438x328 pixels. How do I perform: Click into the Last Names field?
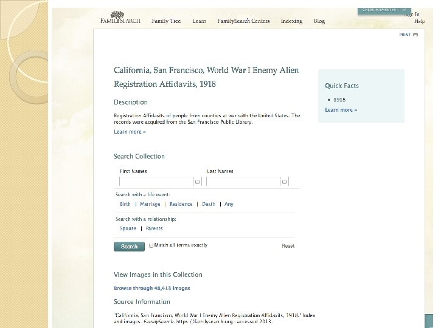[243, 182]
